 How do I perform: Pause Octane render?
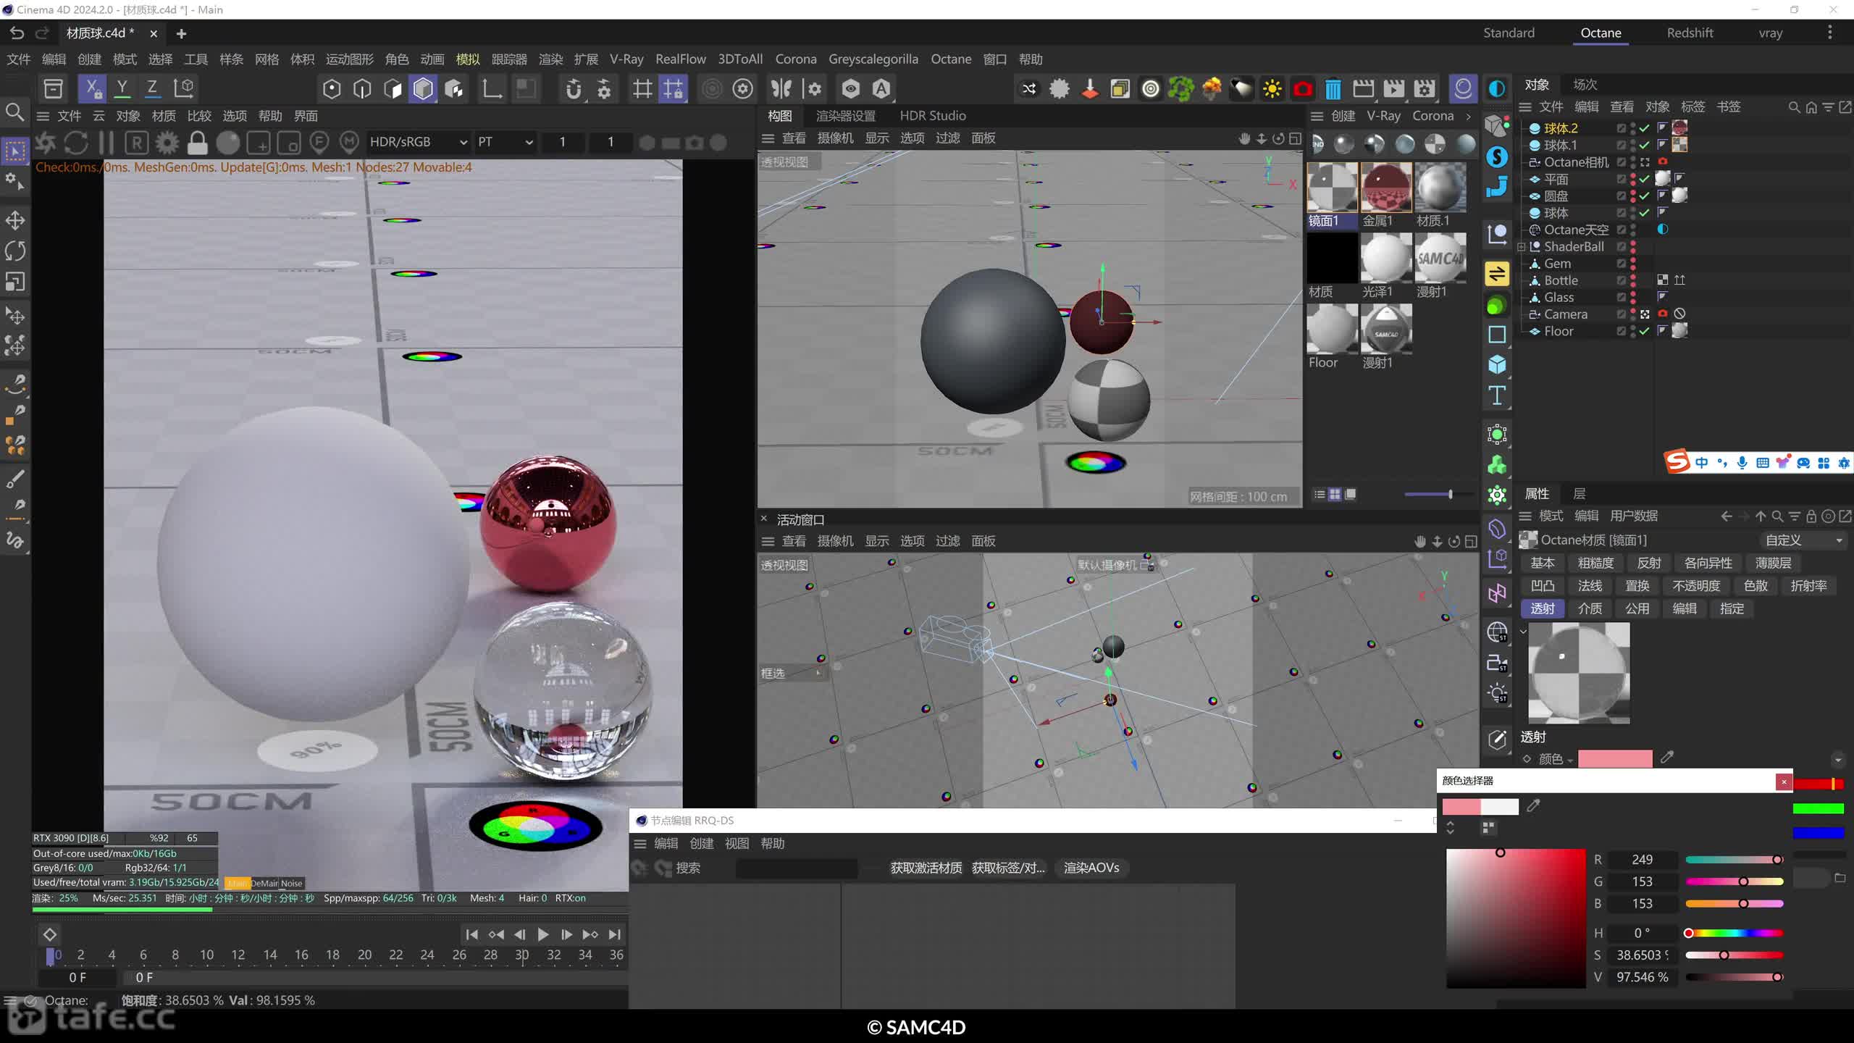(x=106, y=143)
